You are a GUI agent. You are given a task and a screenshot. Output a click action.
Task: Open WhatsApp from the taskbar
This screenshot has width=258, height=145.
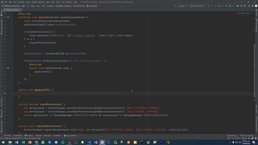tap(43, 142)
